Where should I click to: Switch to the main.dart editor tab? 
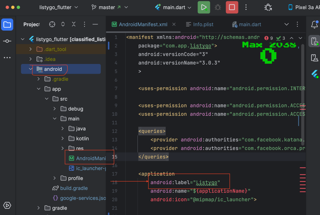[x=247, y=24]
